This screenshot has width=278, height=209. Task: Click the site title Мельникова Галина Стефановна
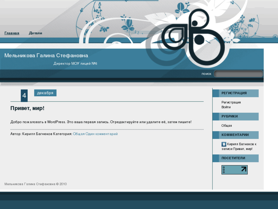pyautogui.click(x=46, y=56)
